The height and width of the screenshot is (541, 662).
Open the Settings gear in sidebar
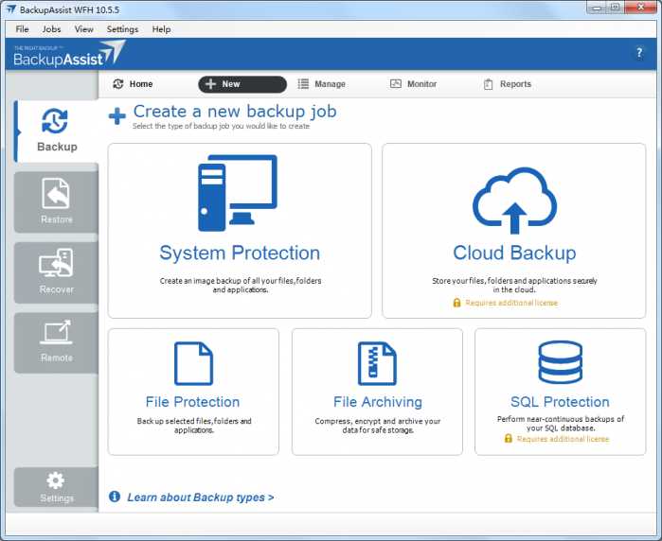[x=57, y=486]
